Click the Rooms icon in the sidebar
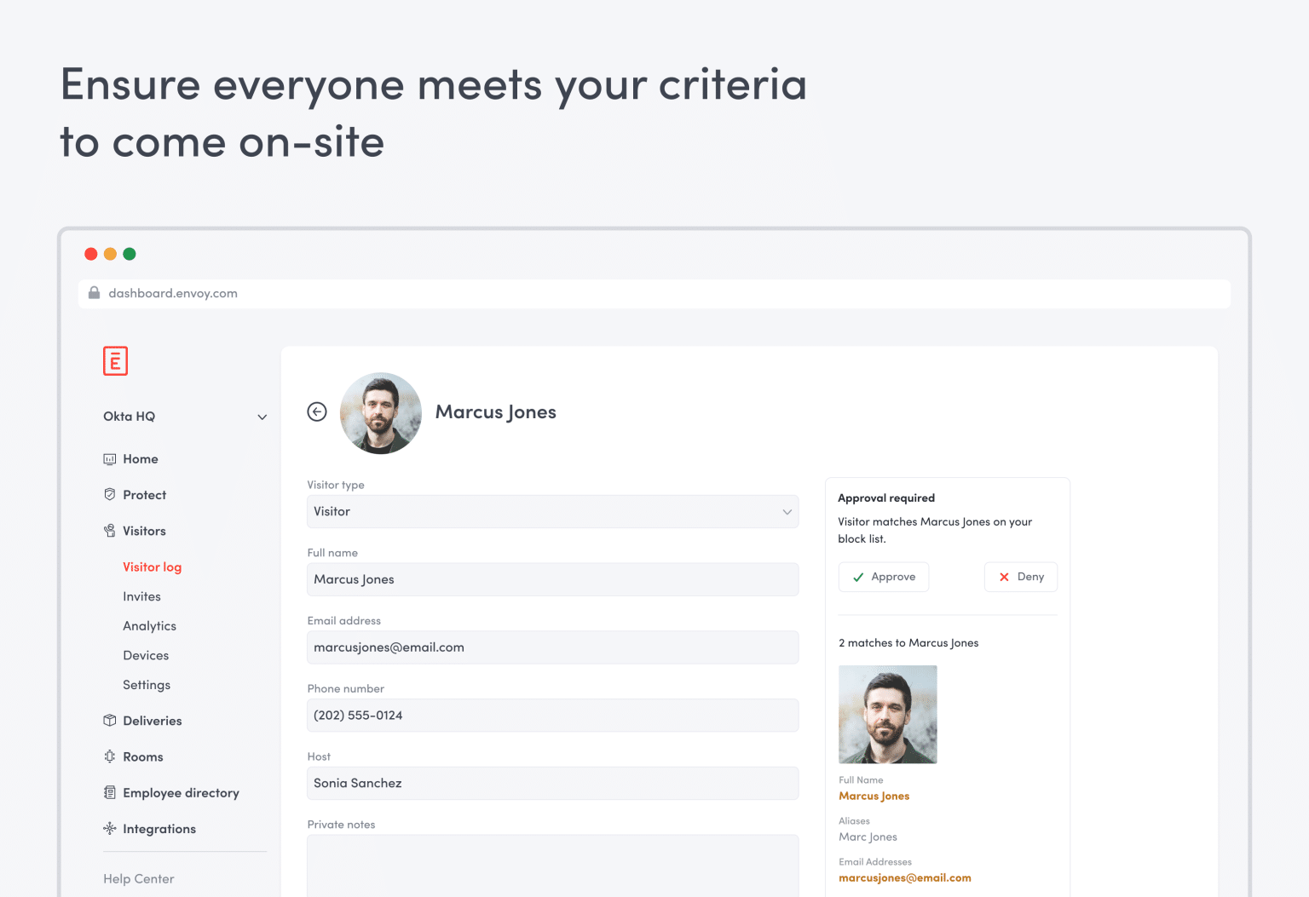 pos(110,756)
